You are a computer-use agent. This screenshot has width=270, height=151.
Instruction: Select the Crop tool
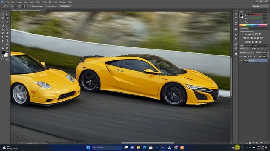click(3, 21)
